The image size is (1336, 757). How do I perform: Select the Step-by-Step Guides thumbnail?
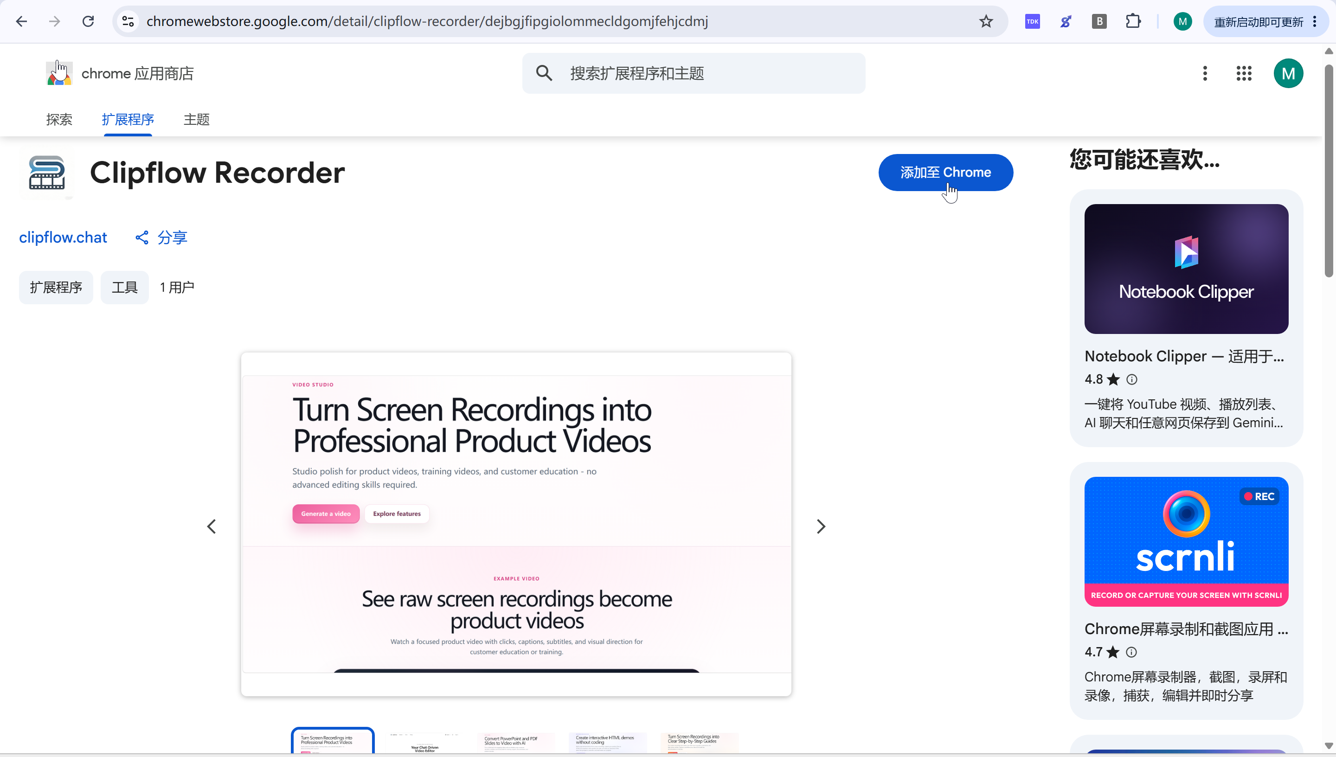click(x=699, y=742)
